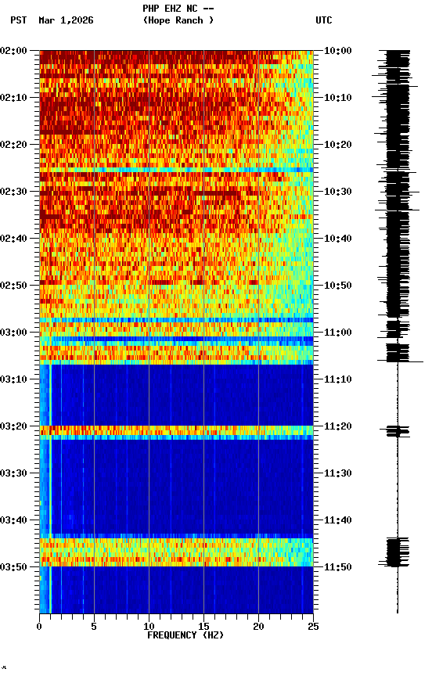
Task: Click the date 'Mar 1,2026'
Action: pyautogui.click(x=66, y=20)
